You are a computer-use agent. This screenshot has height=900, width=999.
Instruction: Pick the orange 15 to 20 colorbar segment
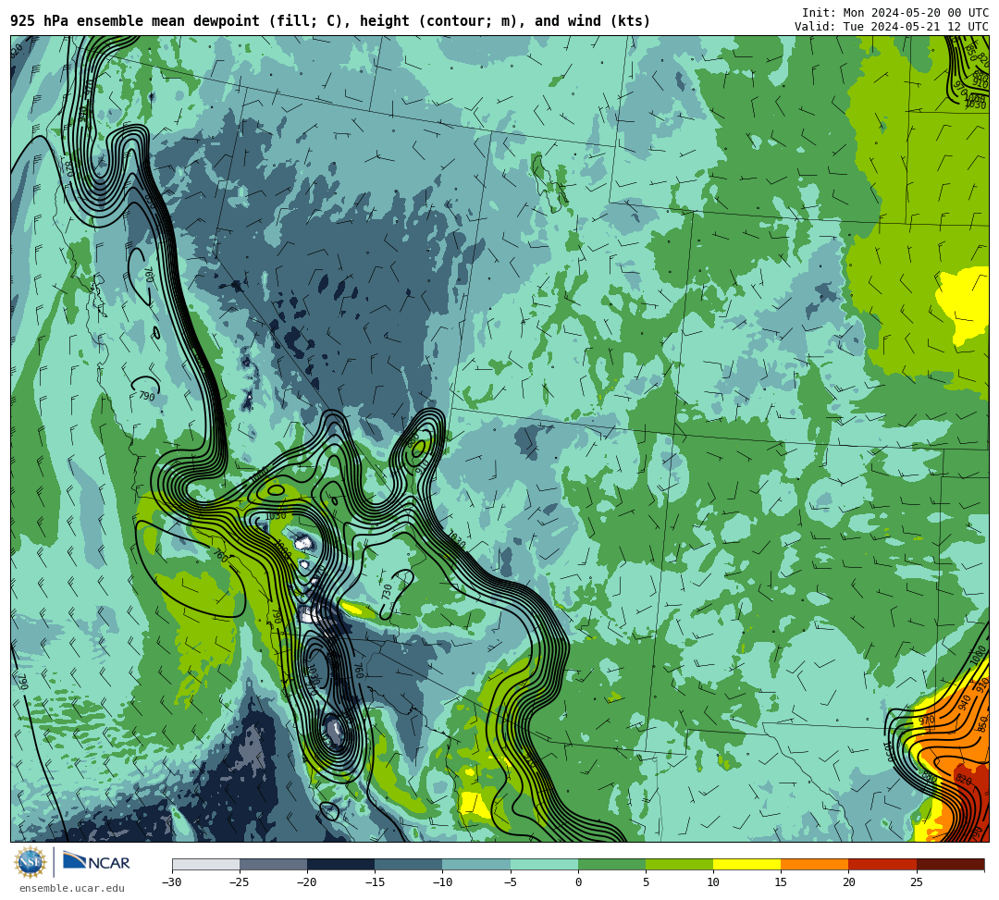[x=814, y=864]
